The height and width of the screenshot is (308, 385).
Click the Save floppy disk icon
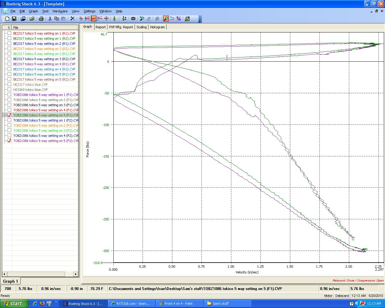14,19
